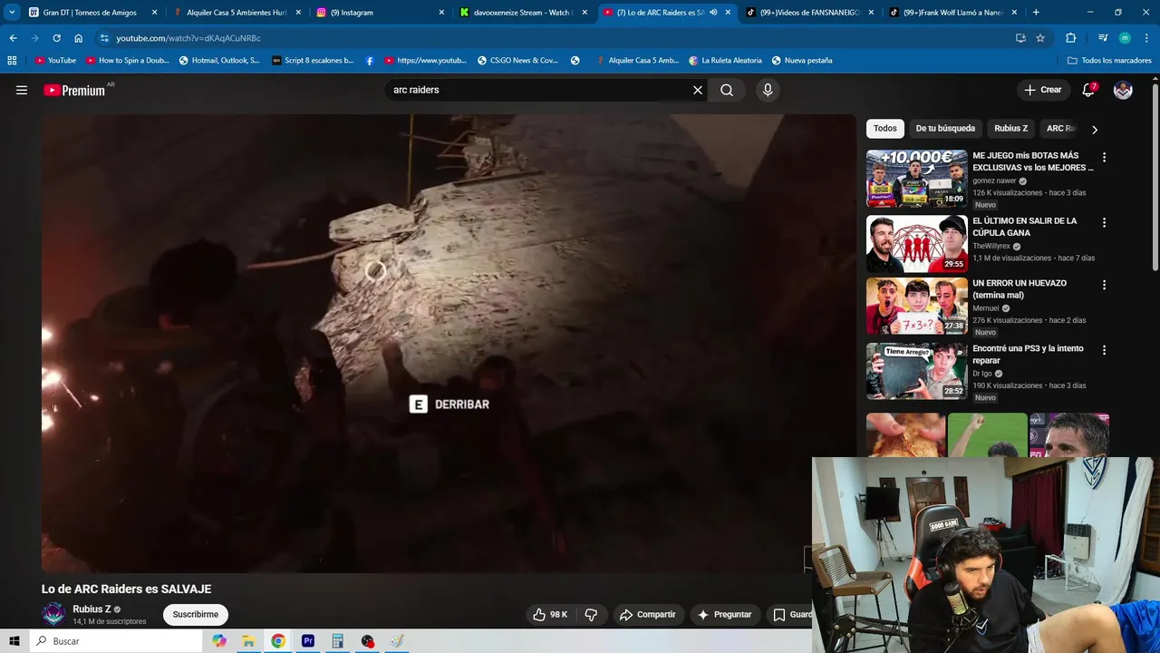Click the address bar URL
The width and height of the screenshot is (1160, 653).
pos(188,38)
